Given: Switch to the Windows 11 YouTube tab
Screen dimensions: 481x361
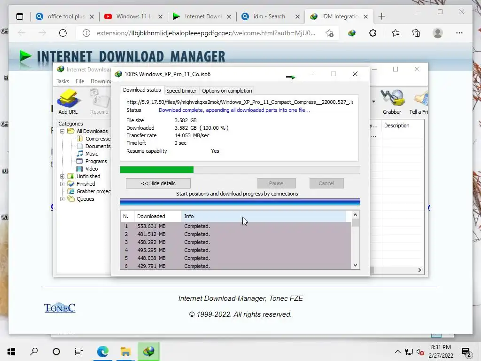Looking at the screenshot, I should coord(134,16).
